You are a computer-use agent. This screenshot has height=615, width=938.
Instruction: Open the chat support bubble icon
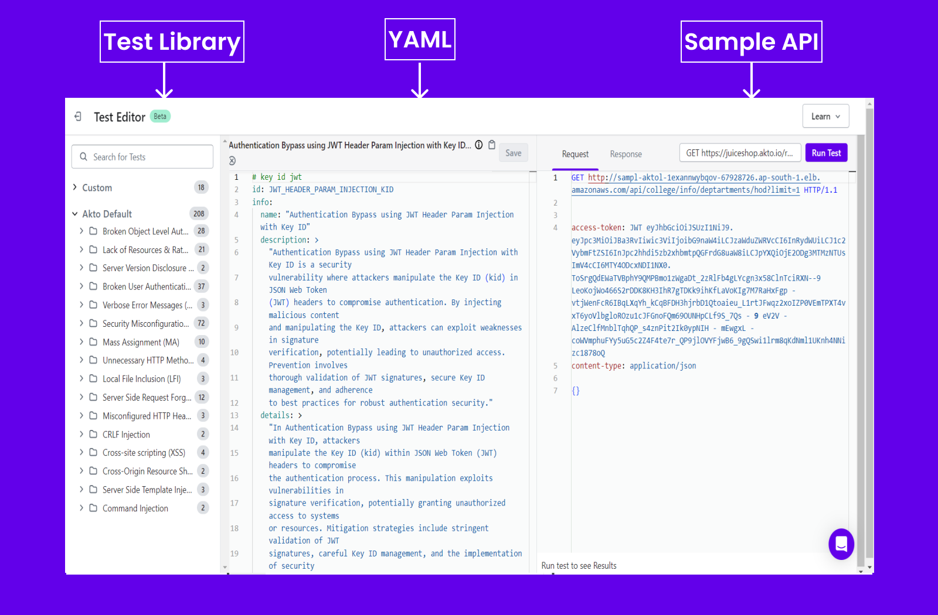[841, 544]
